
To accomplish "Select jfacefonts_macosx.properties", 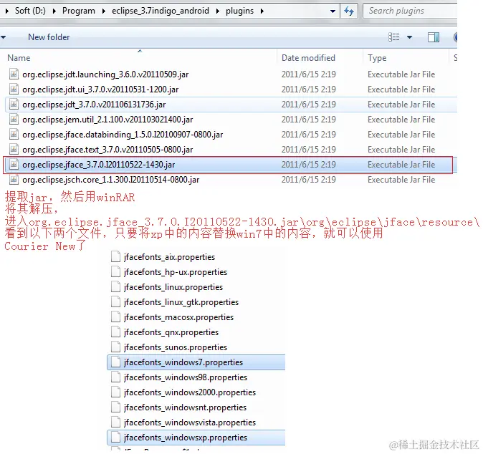I will (x=178, y=317).
